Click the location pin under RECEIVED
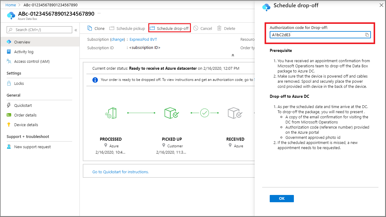386x217 pixels. (x=230, y=146)
